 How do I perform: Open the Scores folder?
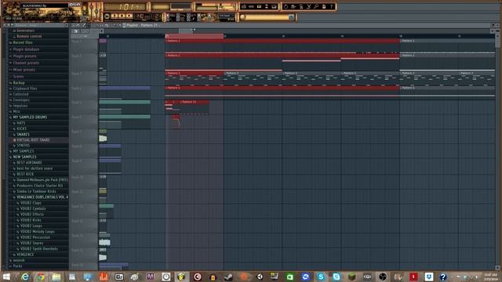click(x=18, y=77)
